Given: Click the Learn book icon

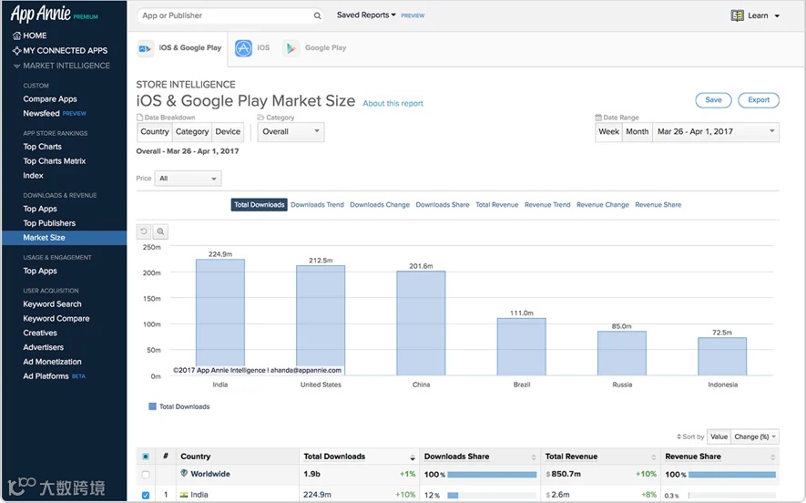Looking at the screenshot, I should coord(738,15).
